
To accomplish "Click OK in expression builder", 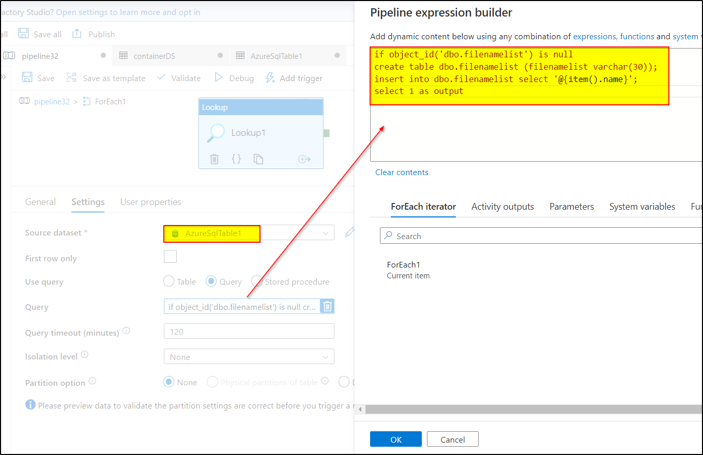I will pyautogui.click(x=396, y=440).
